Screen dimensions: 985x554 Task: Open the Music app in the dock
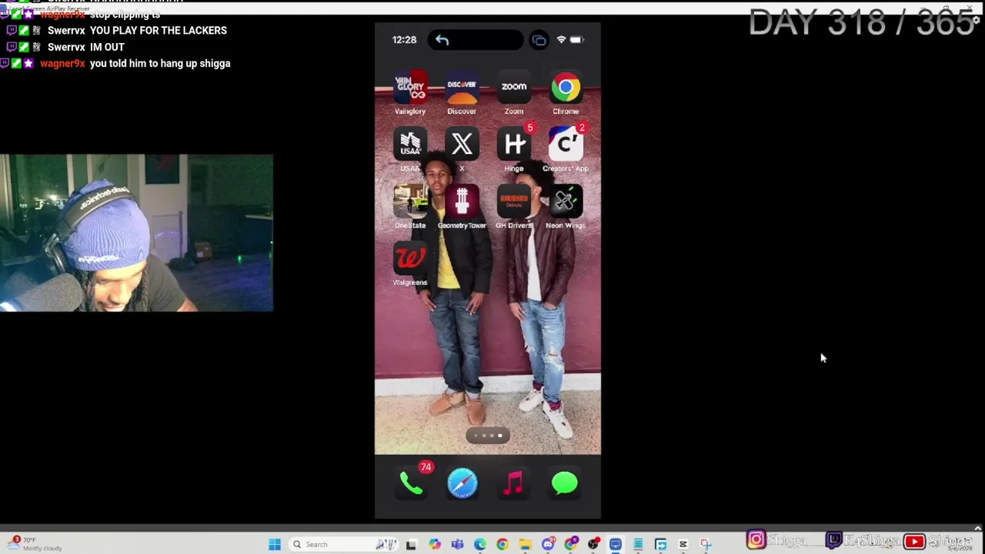(513, 483)
